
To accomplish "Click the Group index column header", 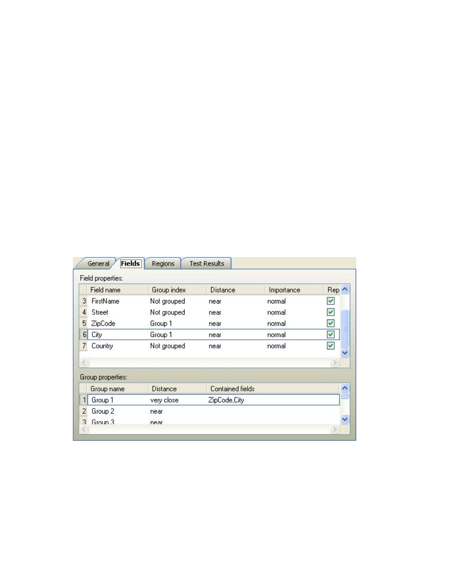I will point(177,290).
